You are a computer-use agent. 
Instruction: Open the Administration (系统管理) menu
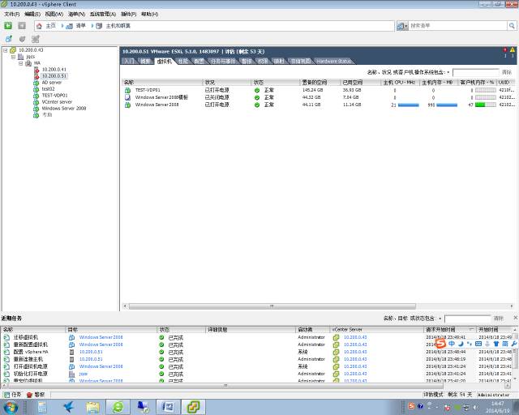tap(103, 14)
